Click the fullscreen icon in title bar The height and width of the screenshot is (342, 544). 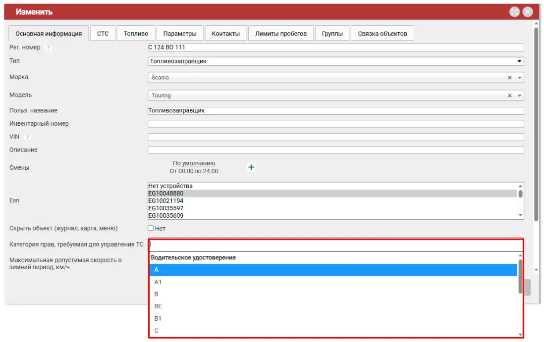(x=515, y=12)
